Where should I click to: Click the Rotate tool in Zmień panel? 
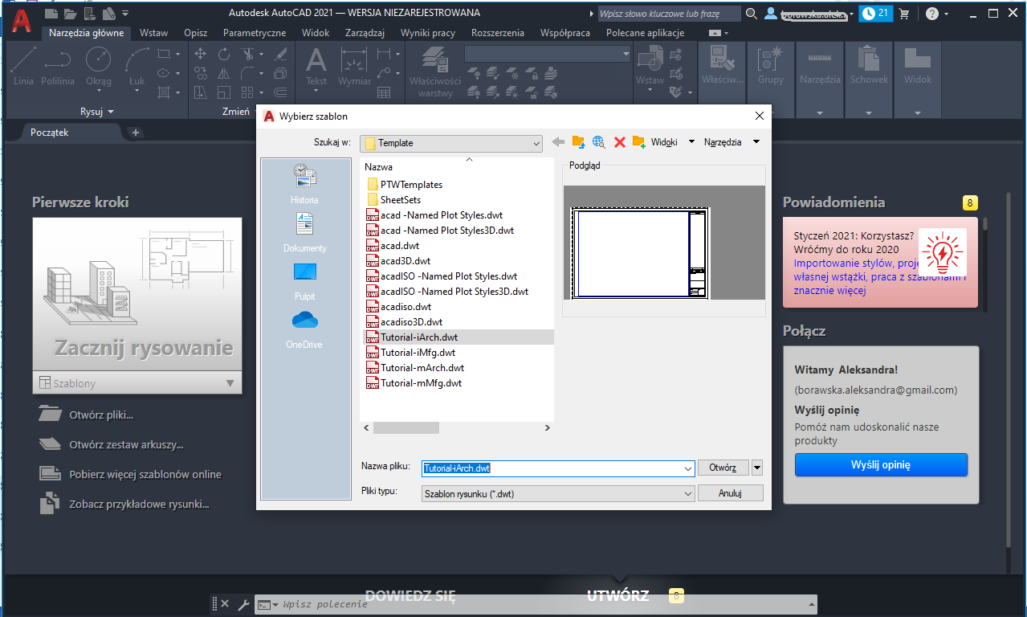pyautogui.click(x=224, y=54)
